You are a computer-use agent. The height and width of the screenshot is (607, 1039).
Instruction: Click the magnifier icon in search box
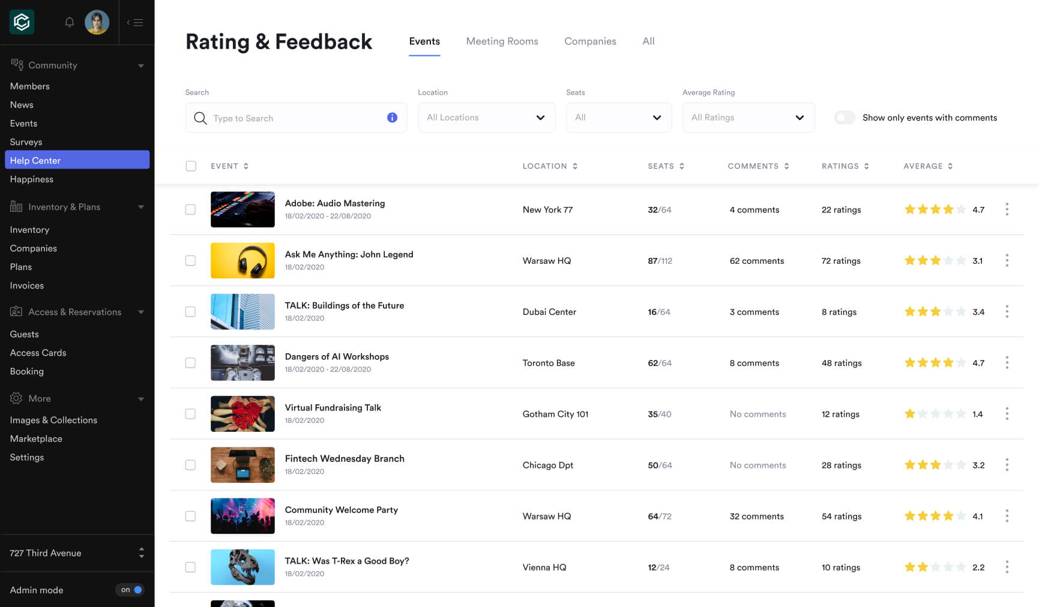point(200,118)
